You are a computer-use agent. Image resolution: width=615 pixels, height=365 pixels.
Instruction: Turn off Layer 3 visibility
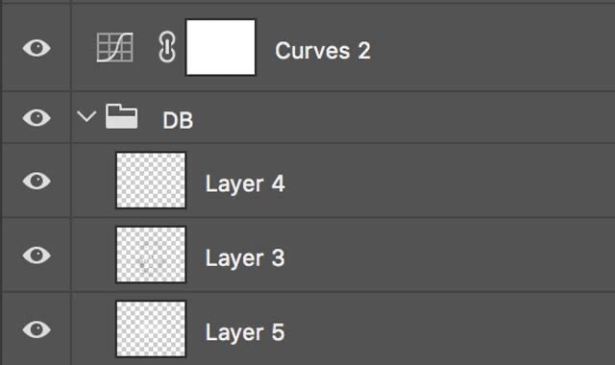(37, 255)
